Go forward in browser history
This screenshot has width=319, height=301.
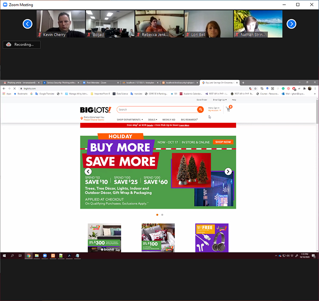[9, 88]
